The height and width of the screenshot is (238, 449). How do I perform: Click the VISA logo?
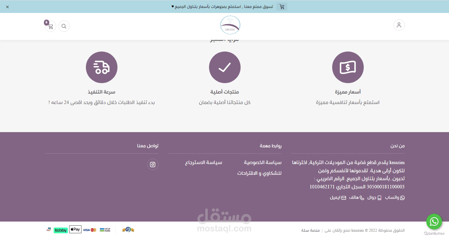(x=86, y=230)
